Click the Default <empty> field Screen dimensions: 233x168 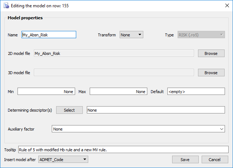(196, 91)
